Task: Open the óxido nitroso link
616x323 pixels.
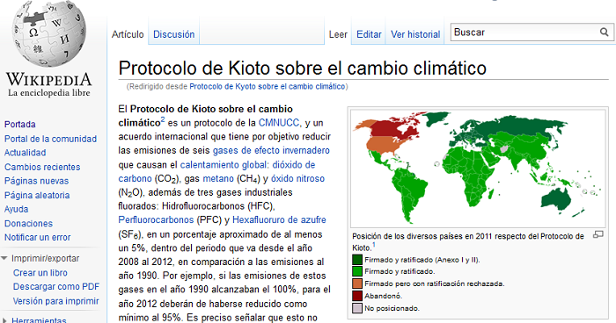Action: click(297, 179)
